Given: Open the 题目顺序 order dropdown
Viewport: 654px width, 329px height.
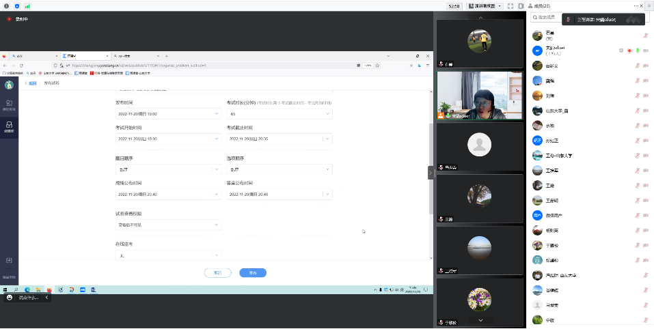Looking at the screenshot, I should [x=168, y=169].
